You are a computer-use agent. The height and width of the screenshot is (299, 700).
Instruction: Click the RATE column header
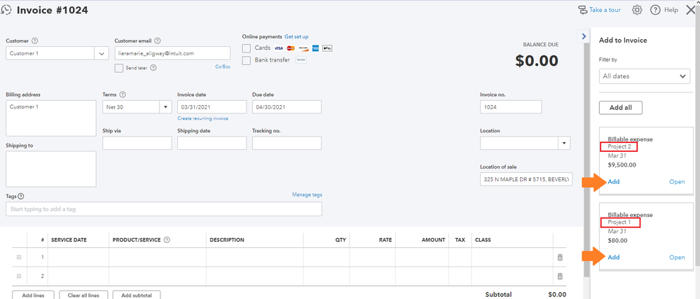(x=385, y=239)
